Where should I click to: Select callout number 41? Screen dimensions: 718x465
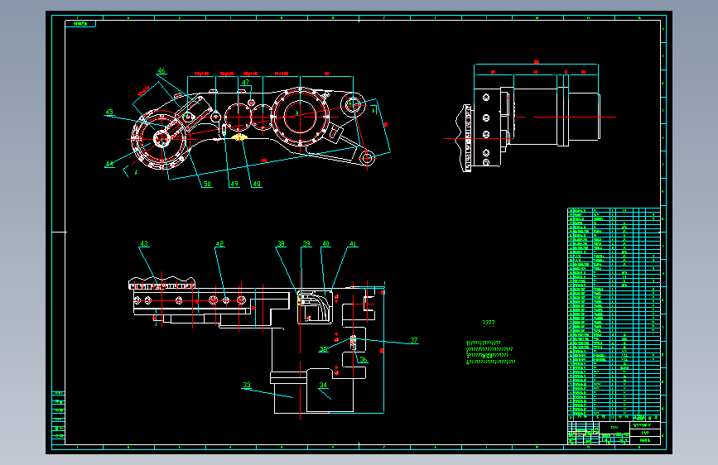tap(353, 243)
